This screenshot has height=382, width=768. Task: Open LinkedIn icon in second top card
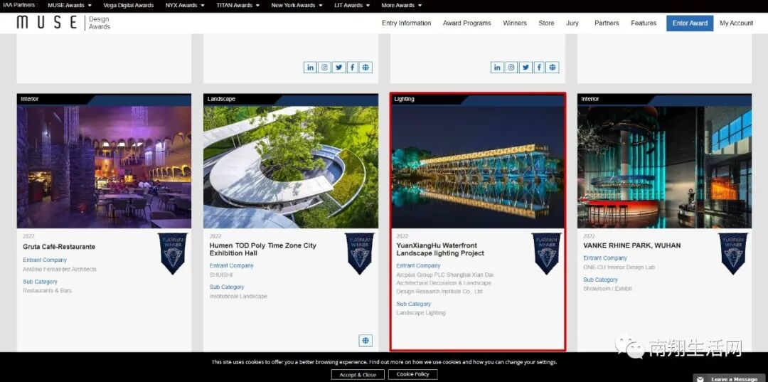[310, 68]
